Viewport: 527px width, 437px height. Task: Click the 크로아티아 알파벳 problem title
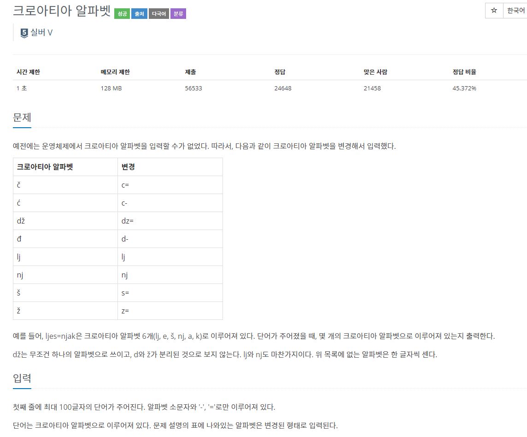pos(62,11)
